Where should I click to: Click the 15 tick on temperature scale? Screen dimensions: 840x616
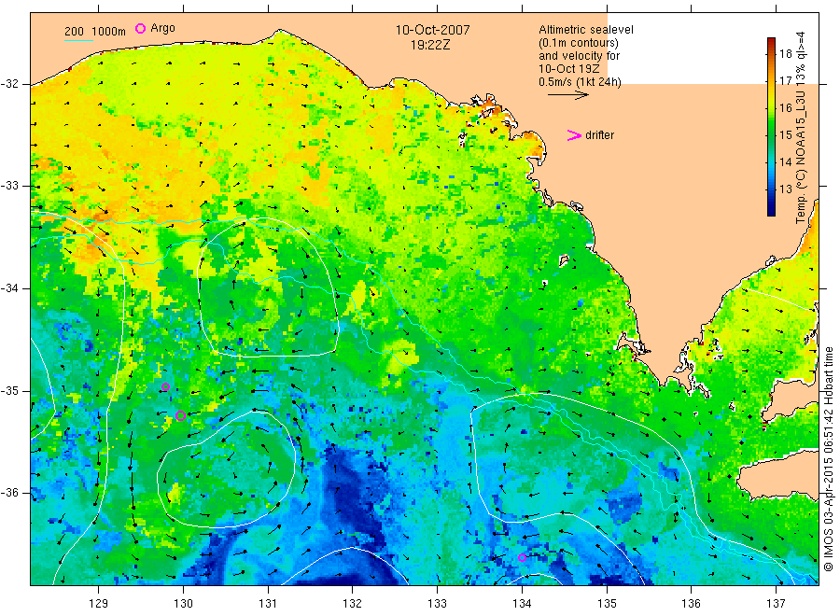click(785, 135)
